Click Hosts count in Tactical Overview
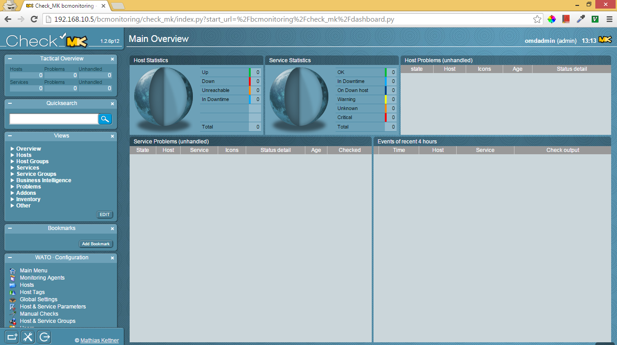The width and height of the screenshot is (617, 345). coord(26,75)
